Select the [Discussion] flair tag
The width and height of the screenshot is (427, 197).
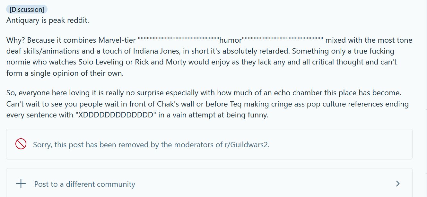27,9
